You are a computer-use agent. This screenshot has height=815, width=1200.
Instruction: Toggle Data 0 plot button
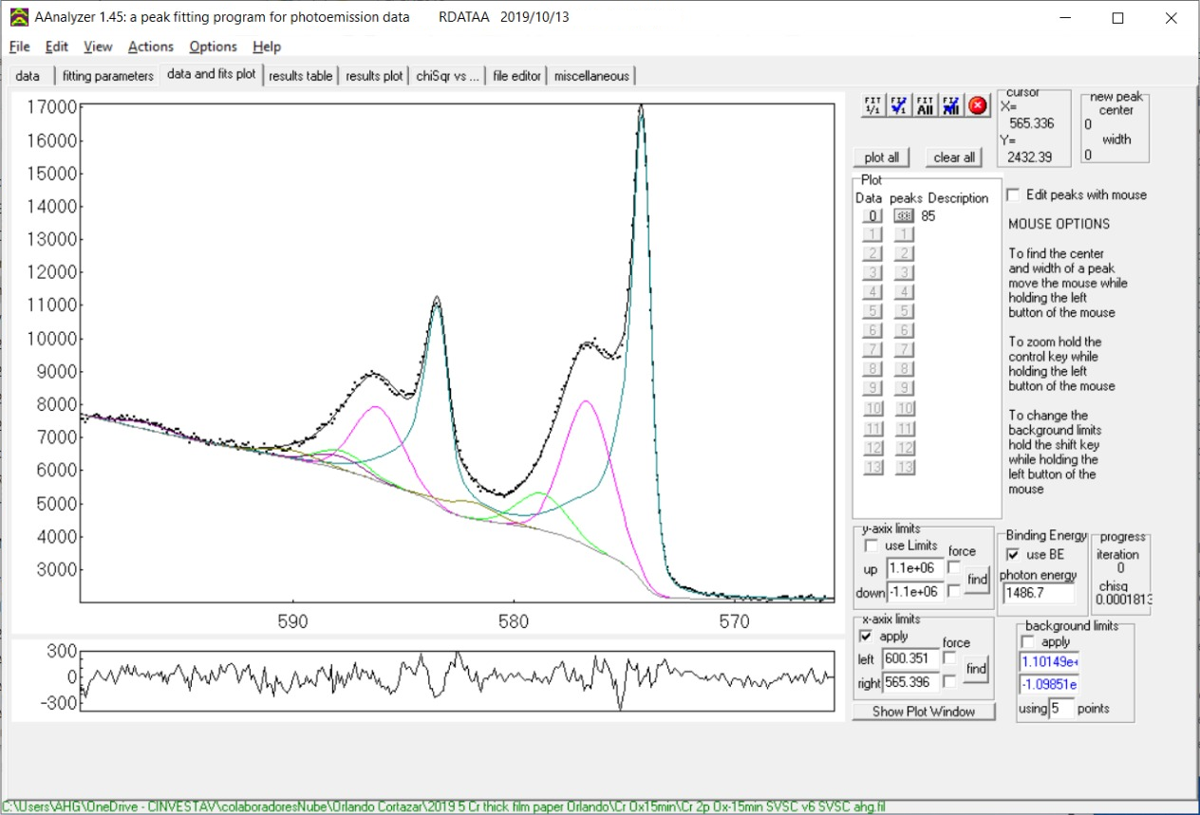tap(873, 216)
